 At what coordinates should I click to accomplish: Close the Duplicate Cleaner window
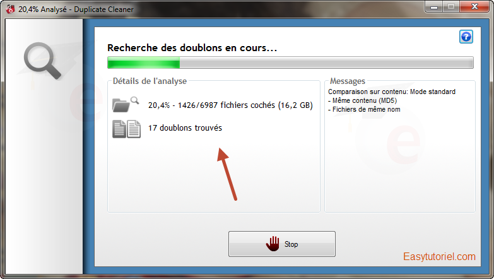[x=474, y=6]
